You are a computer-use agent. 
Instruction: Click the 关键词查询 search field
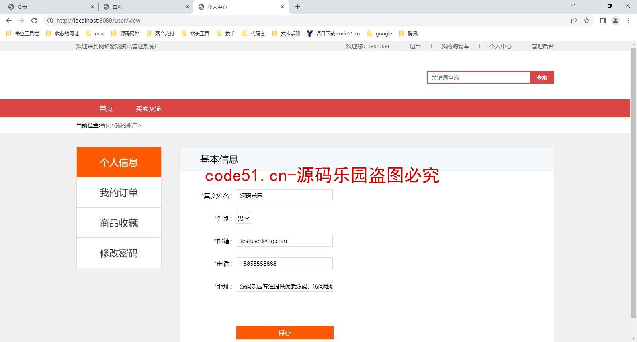coord(479,77)
